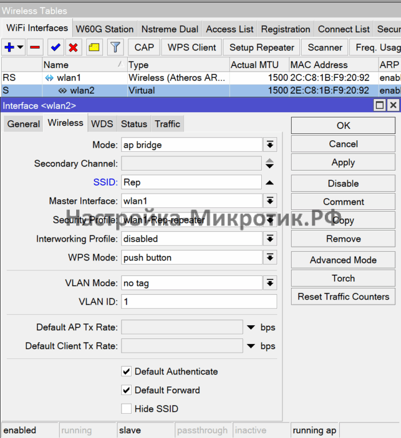
Task: Toggle Default Forward checkbox
Action: pyautogui.click(x=126, y=390)
